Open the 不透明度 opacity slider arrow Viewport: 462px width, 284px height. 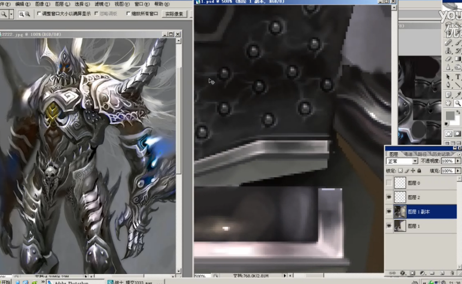(458, 161)
